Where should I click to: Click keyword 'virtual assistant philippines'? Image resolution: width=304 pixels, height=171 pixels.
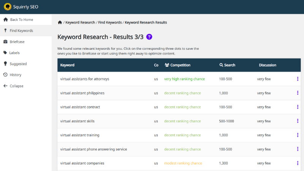82,93
